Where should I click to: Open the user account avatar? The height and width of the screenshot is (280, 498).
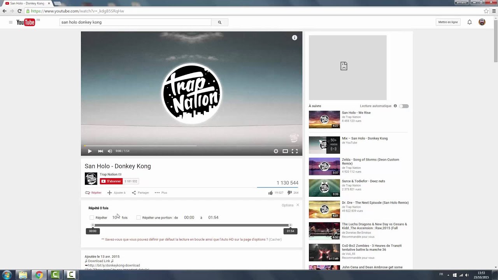tap(482, 22)
